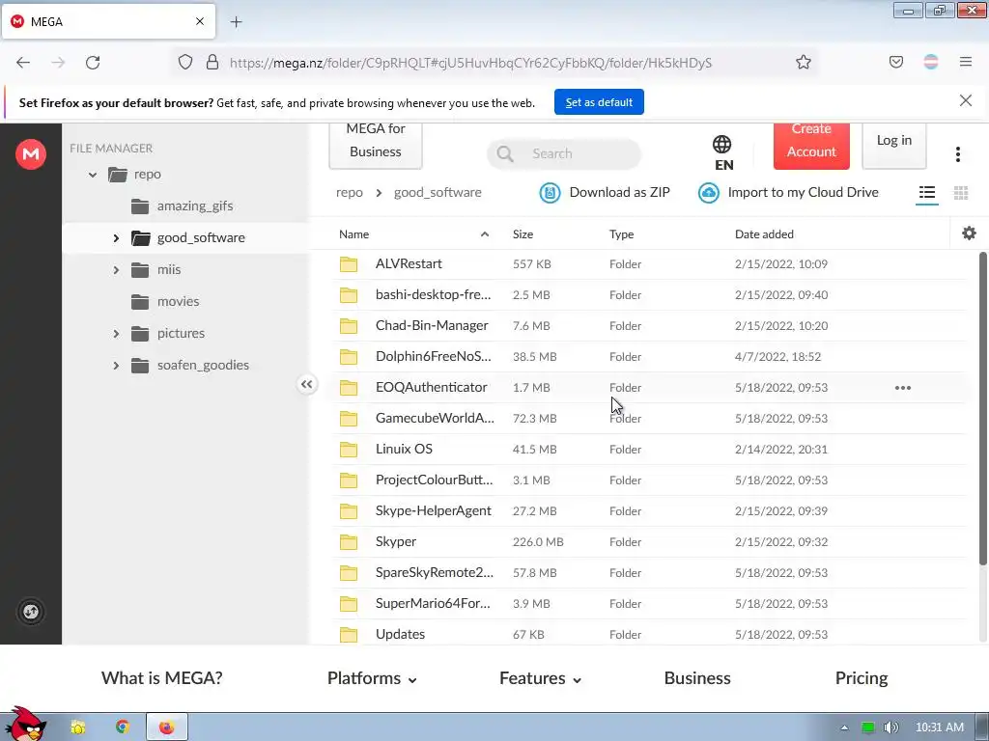This screenshot has width=989, height=741.
Task: Open a new browser tab
Action: click(x=236, y=22)
